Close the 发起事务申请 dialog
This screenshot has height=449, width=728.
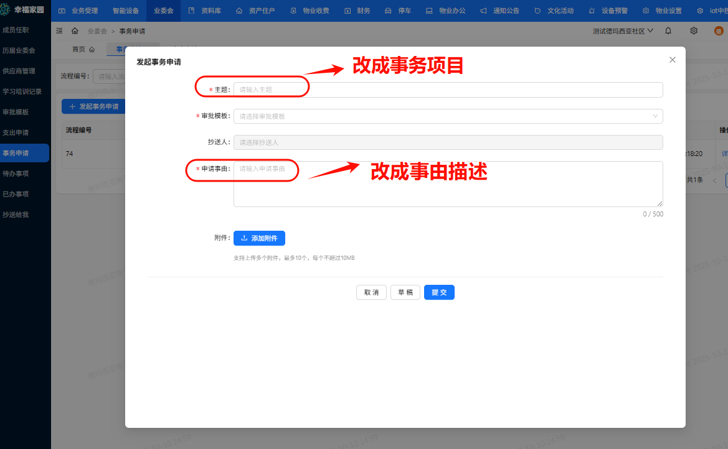click(672, 60)
